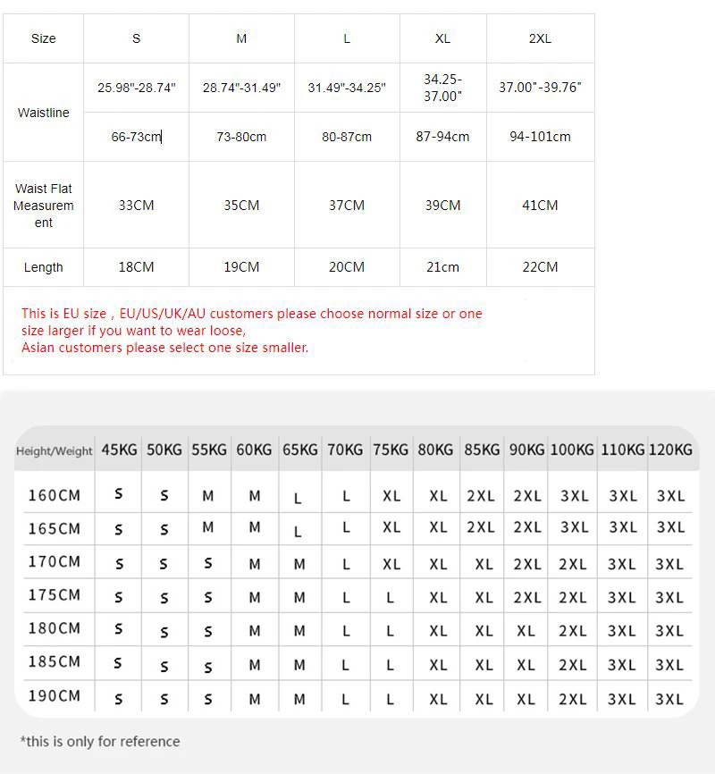Click the Height/Weight header cell
This screenshot has height=774, width=715.
coord(55,450)
